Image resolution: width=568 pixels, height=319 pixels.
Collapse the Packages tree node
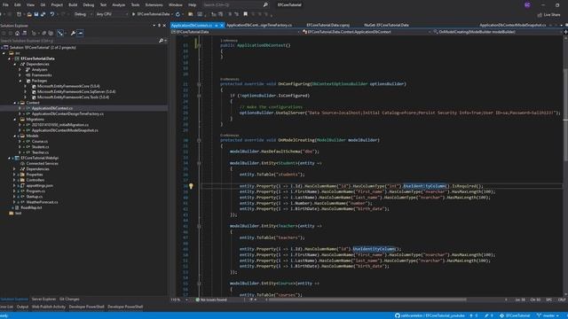tap(20, 81)
